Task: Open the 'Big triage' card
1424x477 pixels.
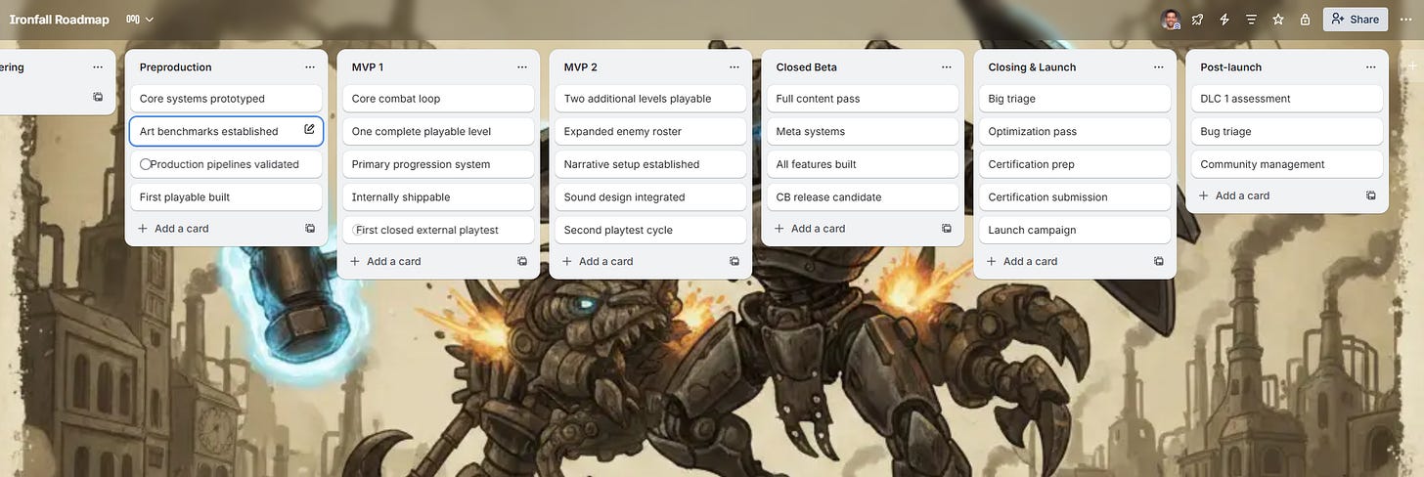Action: [x=1075, y=99]
